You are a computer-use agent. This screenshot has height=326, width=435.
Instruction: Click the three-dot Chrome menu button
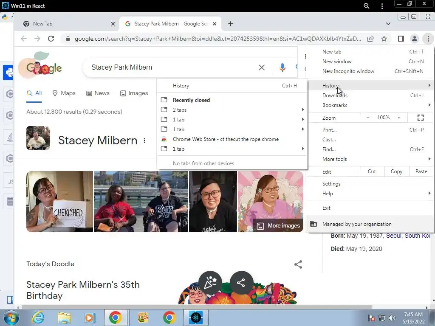click(428, 39)
